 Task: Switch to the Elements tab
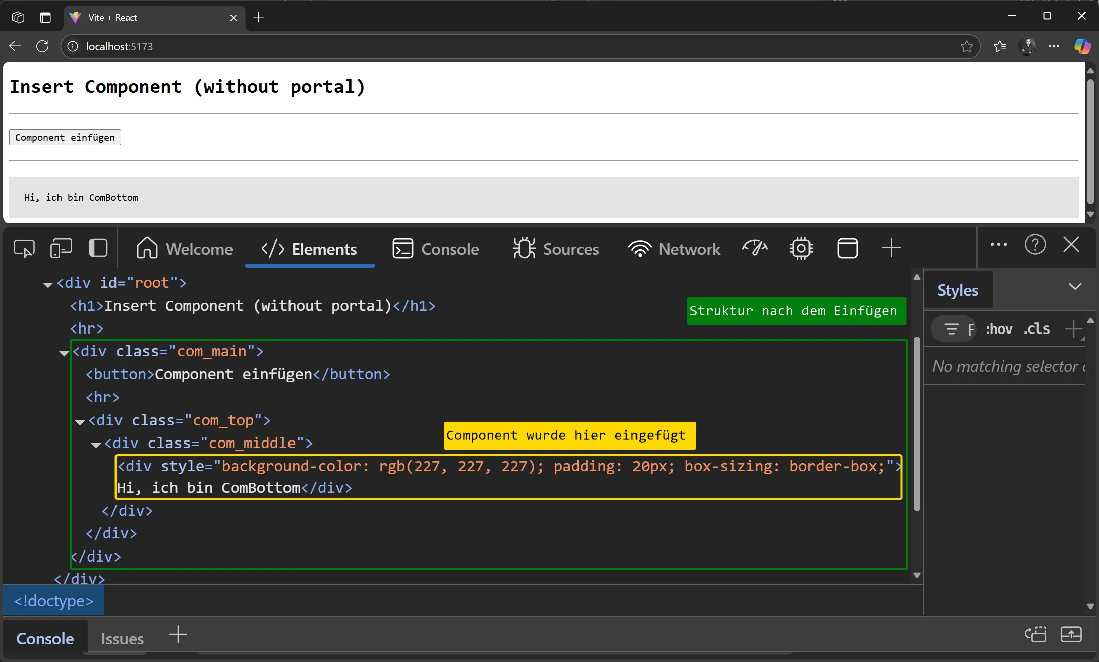(309, 249)
